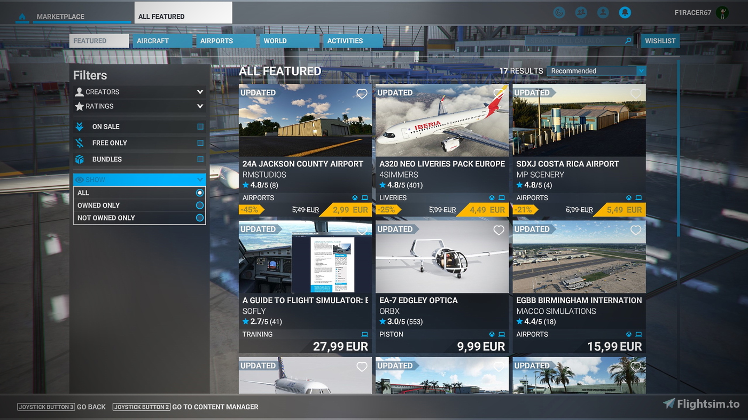
Task: Open the friends panel icon
Action: coord(581,12)
